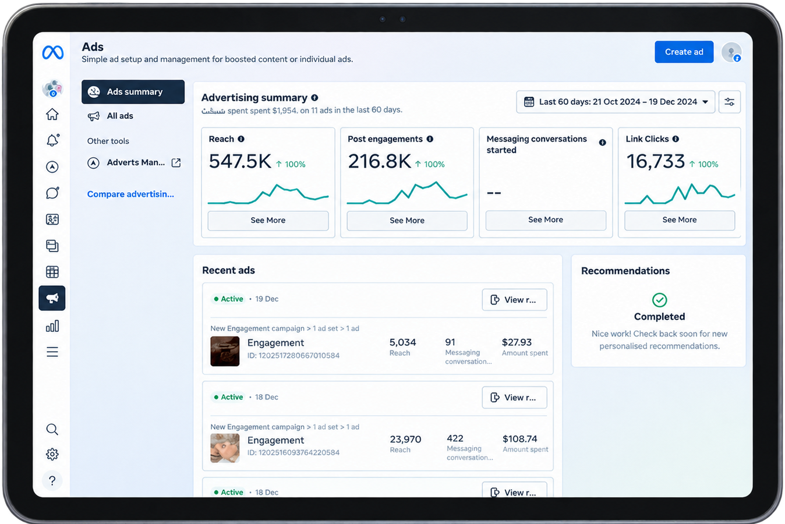This screenshot has width=785, height=524.
Task: Click the "ID: 1202516093764220584" text
Action: pyautogui.click(x=294, y=453)
